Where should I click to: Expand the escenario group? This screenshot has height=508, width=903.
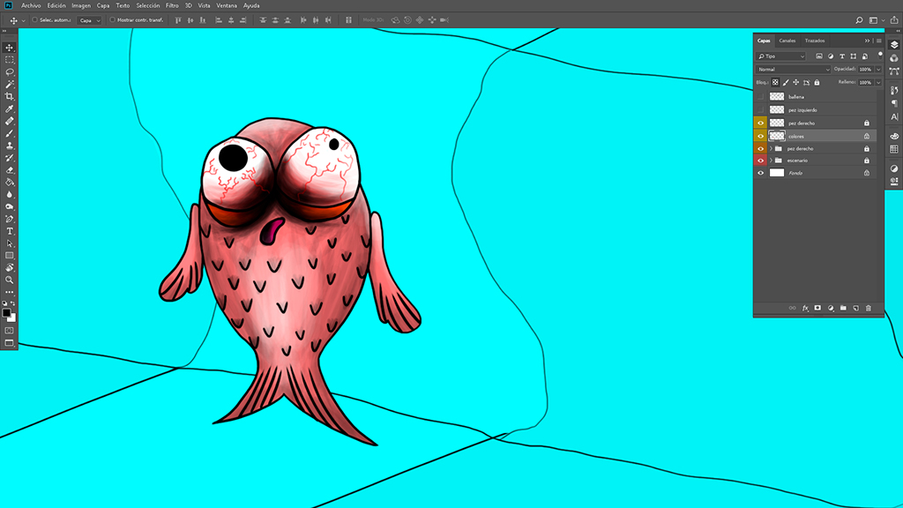(x=771, y=161)
